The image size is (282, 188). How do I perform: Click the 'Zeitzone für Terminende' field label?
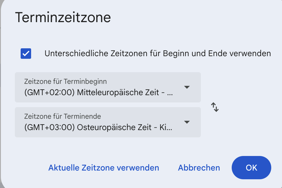pyautogui.click(x=63, y=116)
